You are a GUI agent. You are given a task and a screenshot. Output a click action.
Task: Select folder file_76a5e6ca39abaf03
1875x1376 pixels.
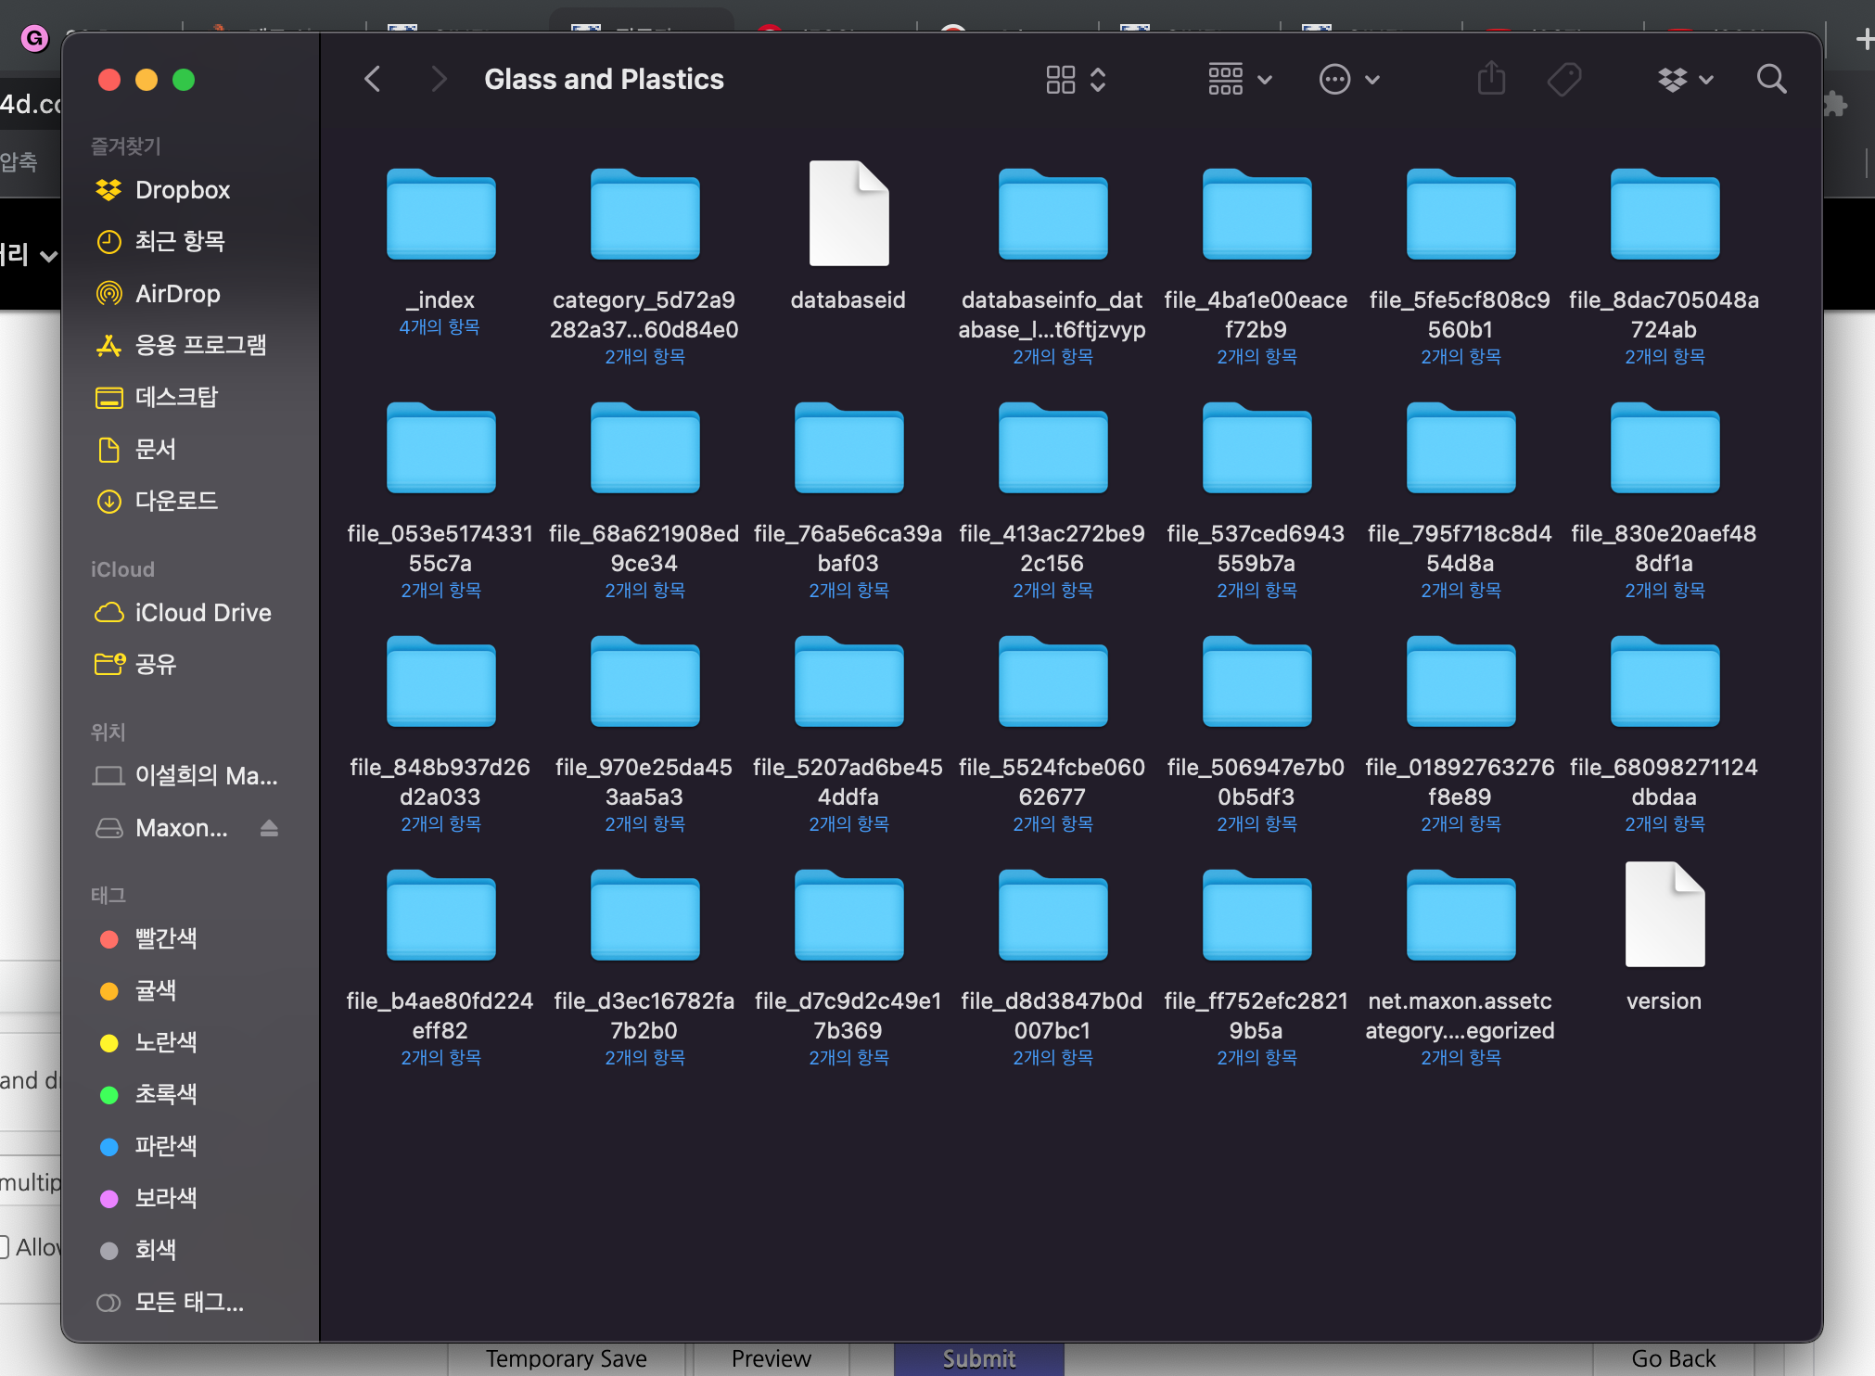click(x=848, y=449)
